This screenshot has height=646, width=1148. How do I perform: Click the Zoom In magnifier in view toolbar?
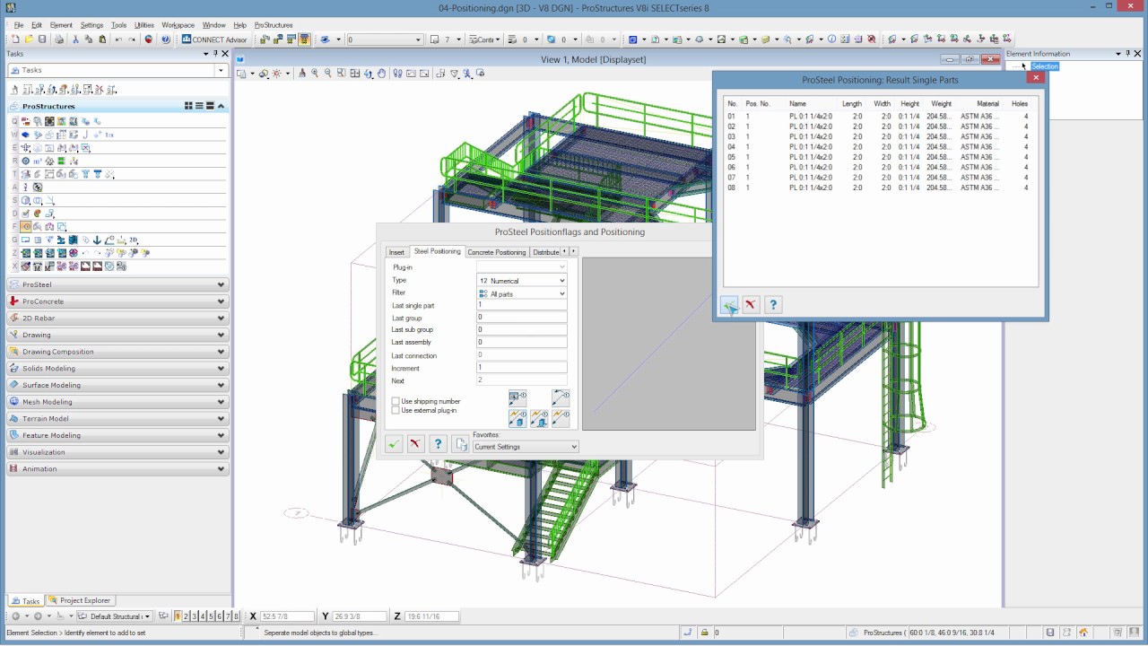point(315,74)
